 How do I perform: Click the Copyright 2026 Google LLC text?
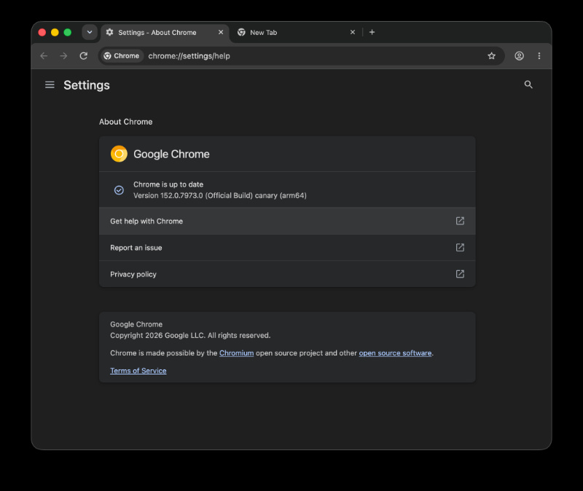[190, 335]
